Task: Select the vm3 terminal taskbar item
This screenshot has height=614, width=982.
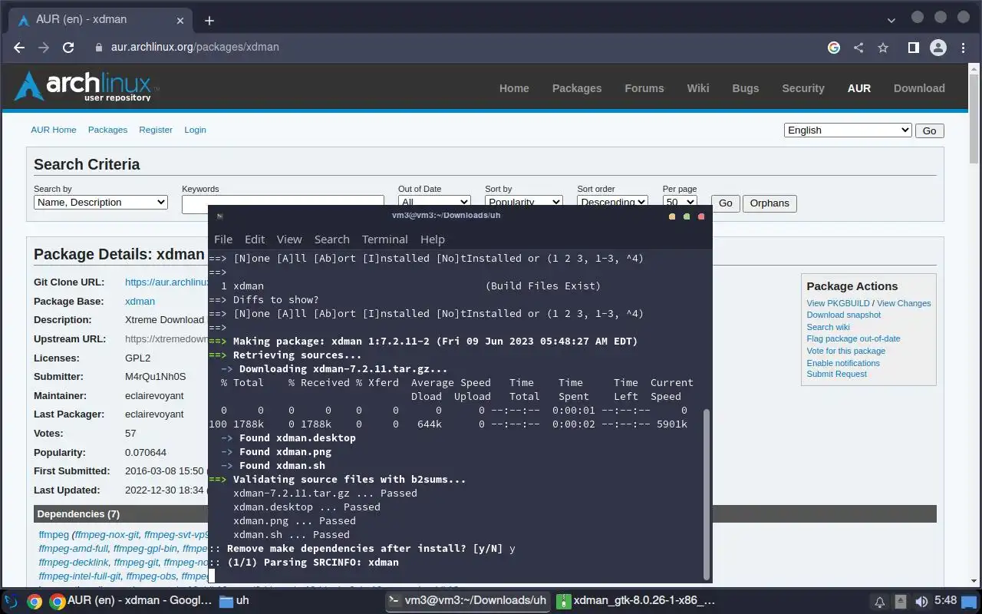Action: pyautogui.click(x=467, y=601)
